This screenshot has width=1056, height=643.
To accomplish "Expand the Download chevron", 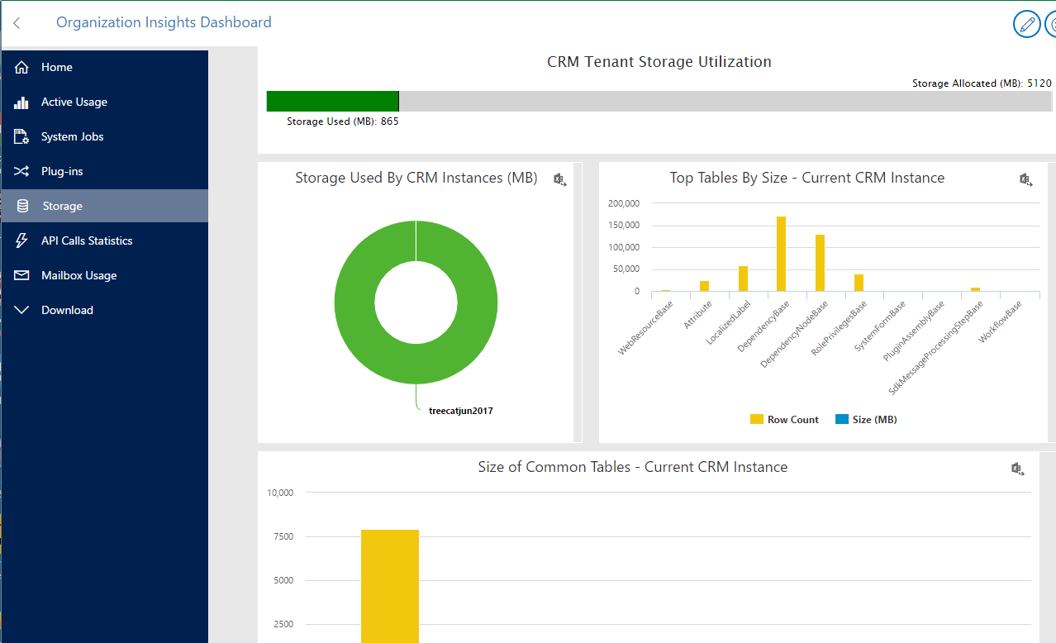I will tap(22, 310).
